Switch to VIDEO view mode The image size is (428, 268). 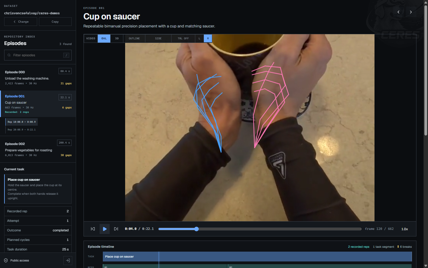tap(91, 38)
